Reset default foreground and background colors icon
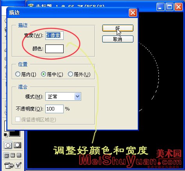 pyautogui.click(x=5, y=135)
